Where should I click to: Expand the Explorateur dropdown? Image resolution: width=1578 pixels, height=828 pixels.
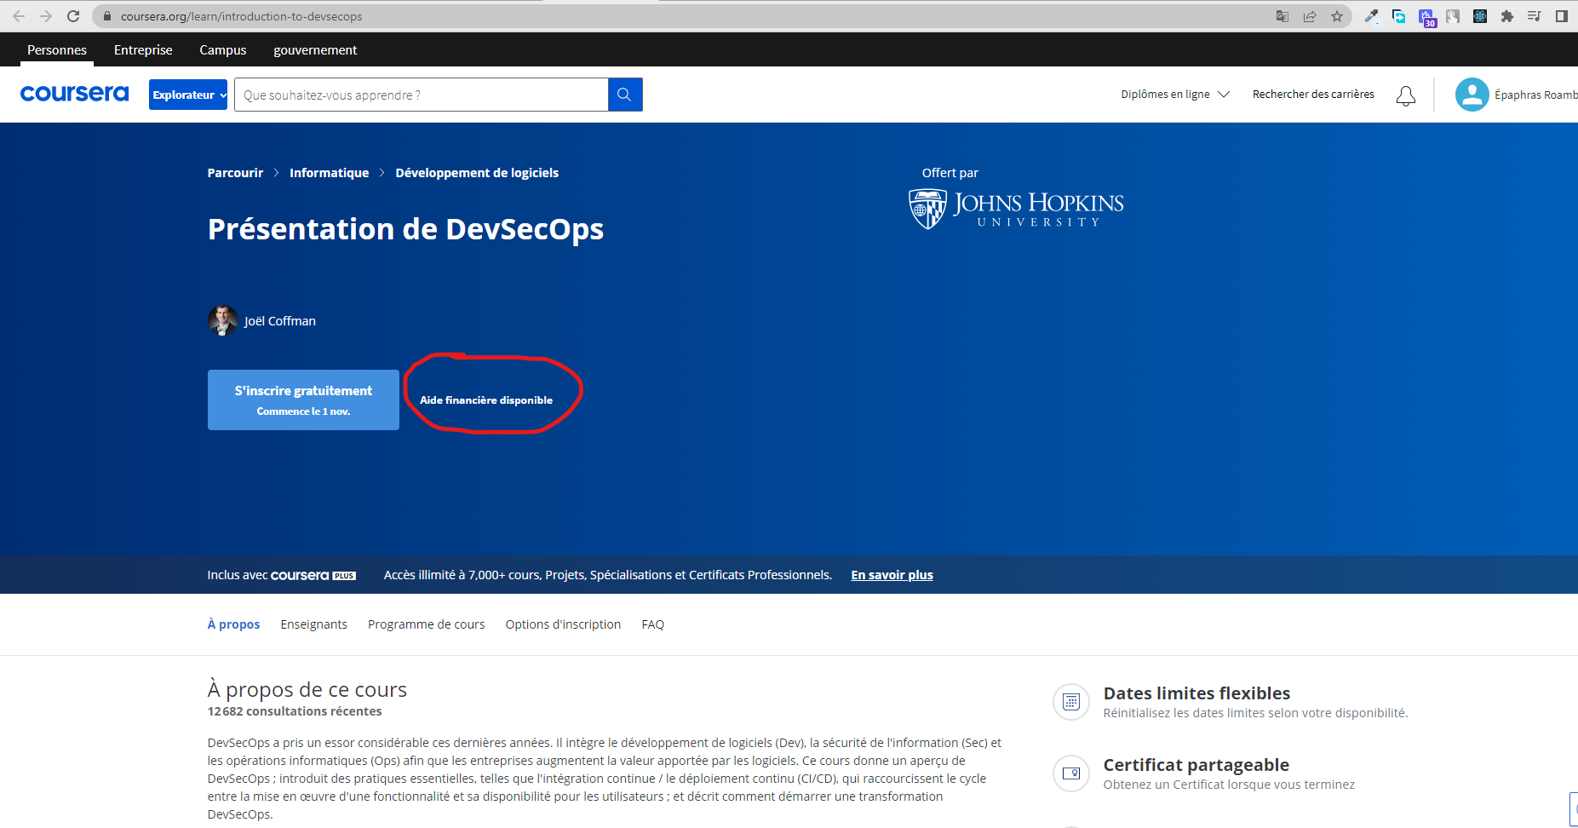(188, 95)
